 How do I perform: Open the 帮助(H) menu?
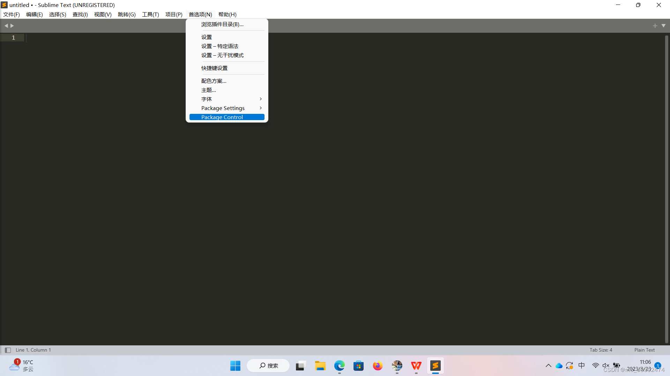click(x=227, y=14)
